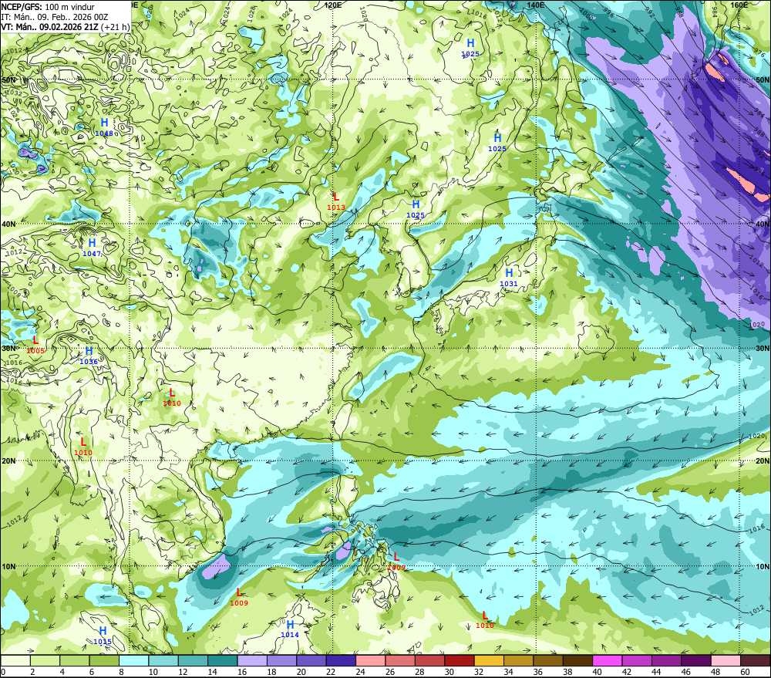The image size is (771, 678).
Task: Pick the dark brown 38–40 legend swatch
Action: [577, 660]
